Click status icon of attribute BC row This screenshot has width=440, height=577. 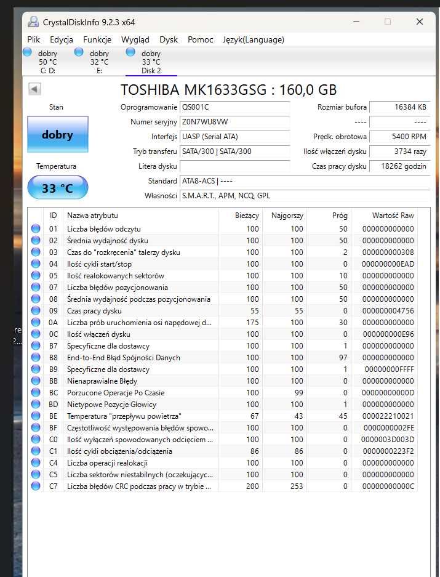[36, 393]
